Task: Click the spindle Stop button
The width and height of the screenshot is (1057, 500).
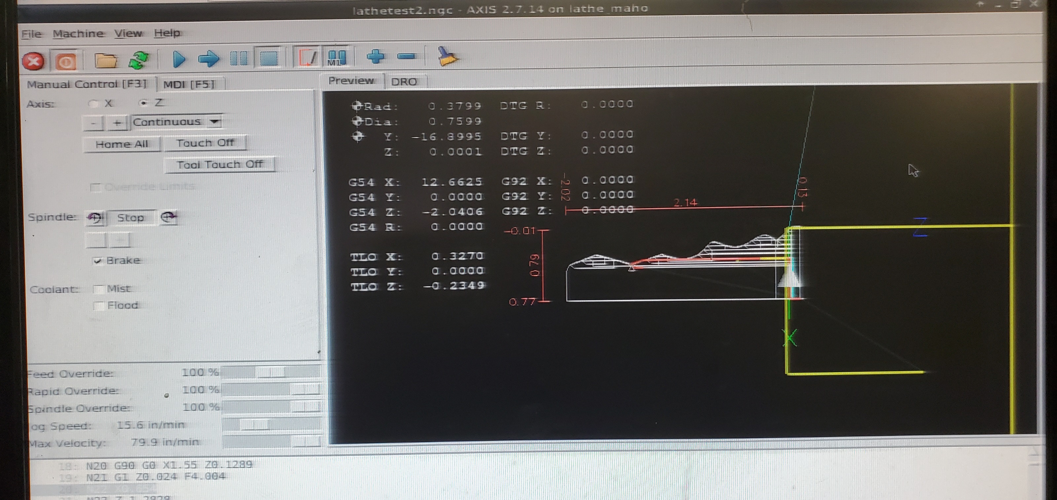Action: 130,217
